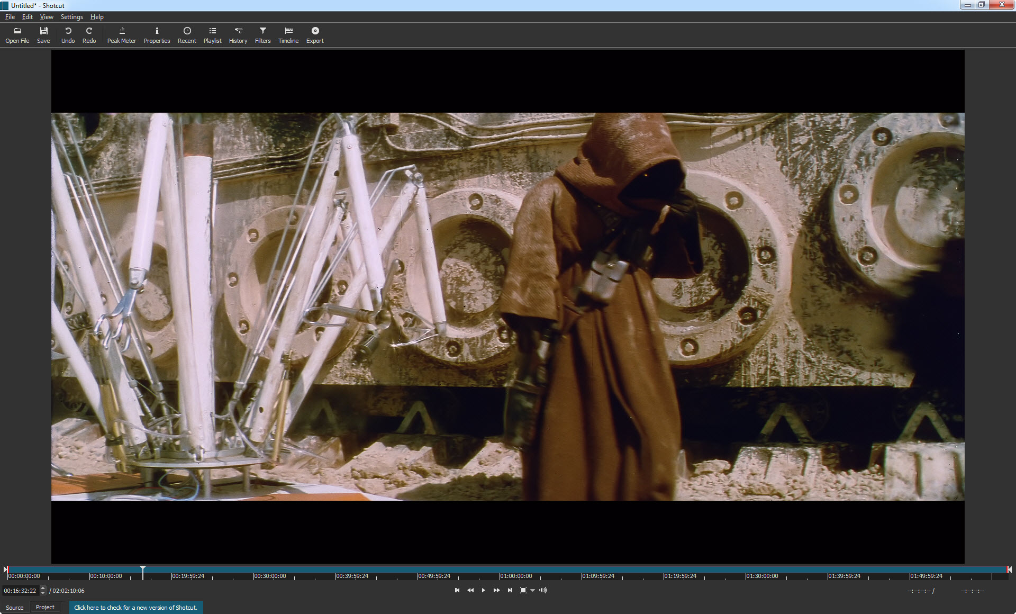Rewind playback
Screen dimensions: 1016x614
(x=470, y=590)
